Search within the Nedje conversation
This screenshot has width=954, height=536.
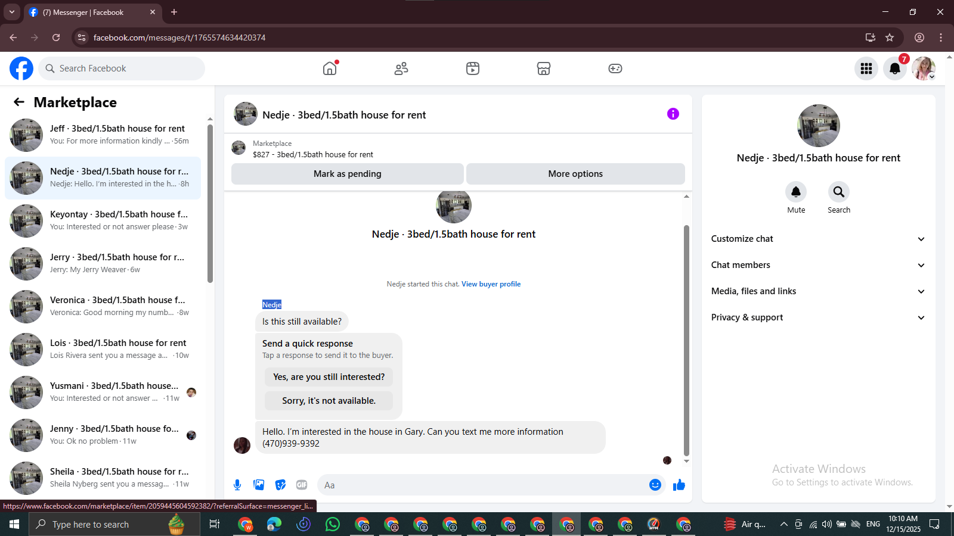click(x=839, y=192)
